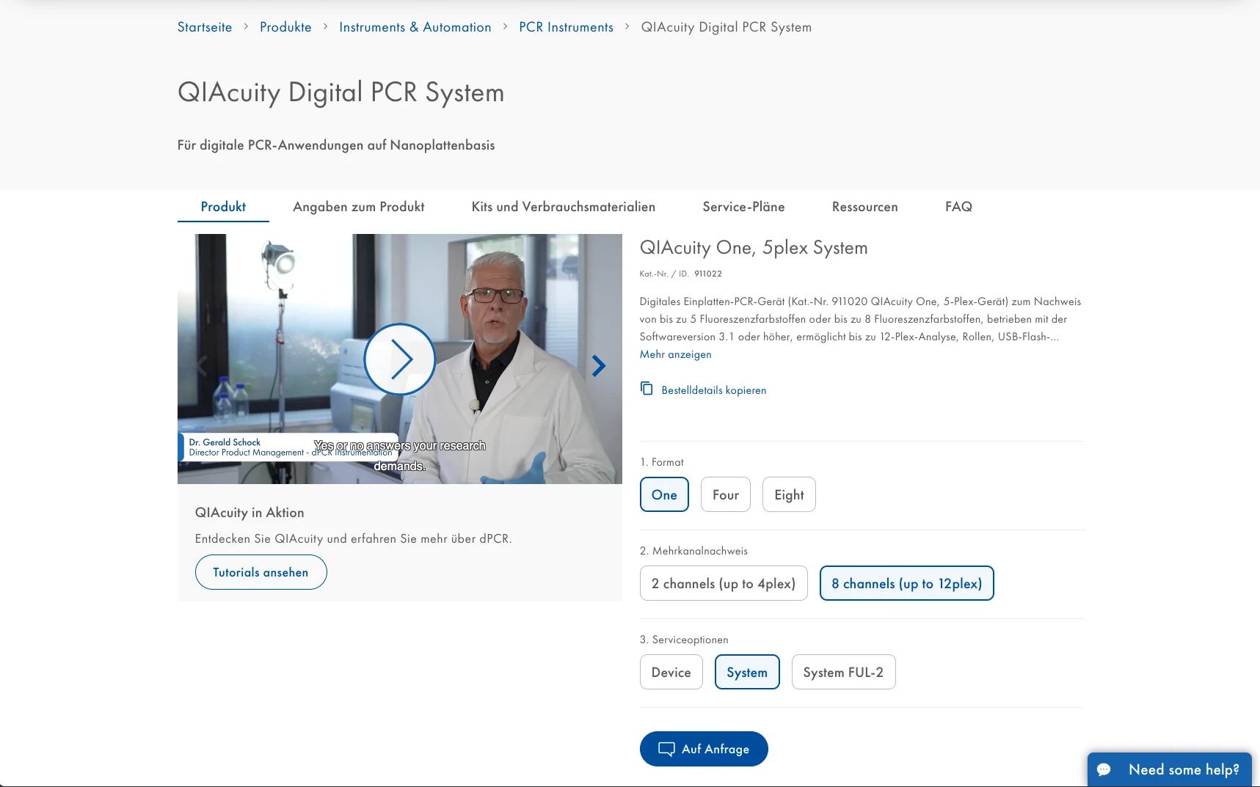Viewport: 1260px width, 787px height.
Task: Choose 2 channels (up to 4plex)
Action: [724, 583]
